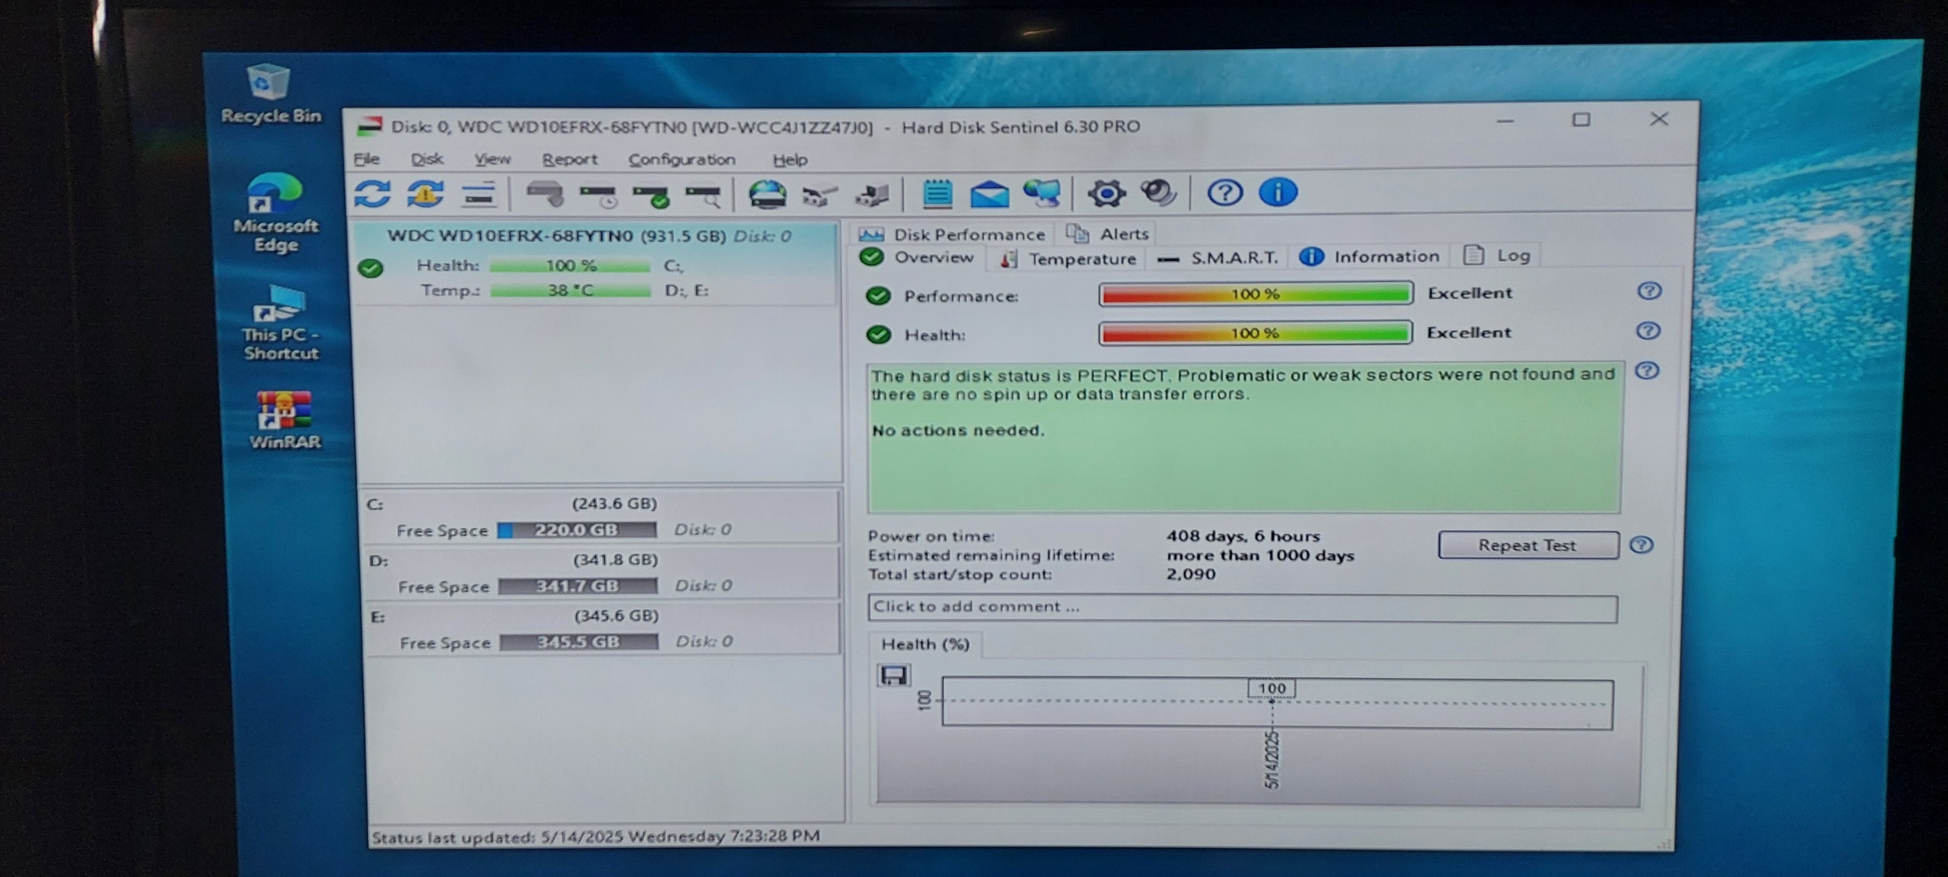The width and height of the screenshot is (1948, 877).
Task: Click the email envelope toolbar icon
Action: [x=989, y=194]
